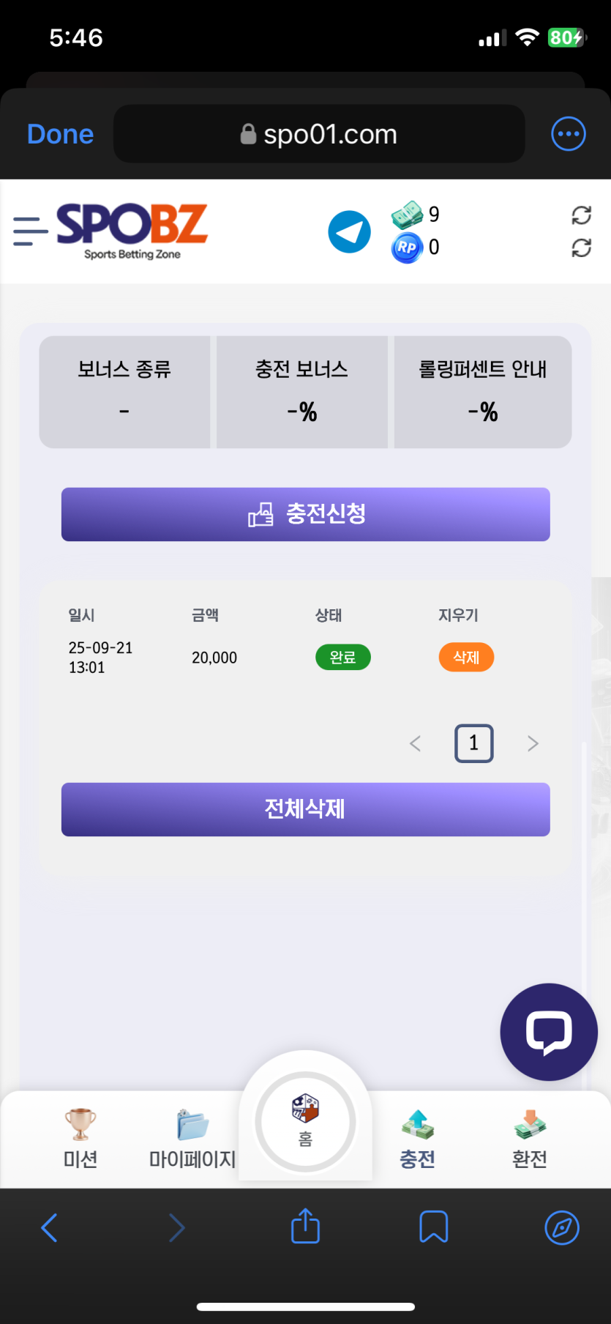The image size is (611, 1324).
Task: Tap the RP points coin icon
Action: pyautogui.click(x=407, y=248)
